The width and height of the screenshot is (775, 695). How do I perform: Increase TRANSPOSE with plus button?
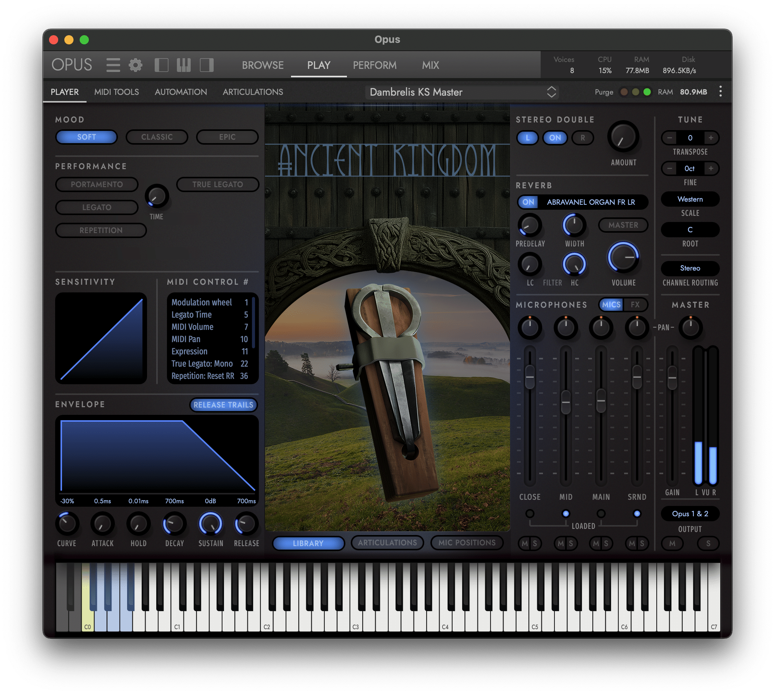pos(711,138)
